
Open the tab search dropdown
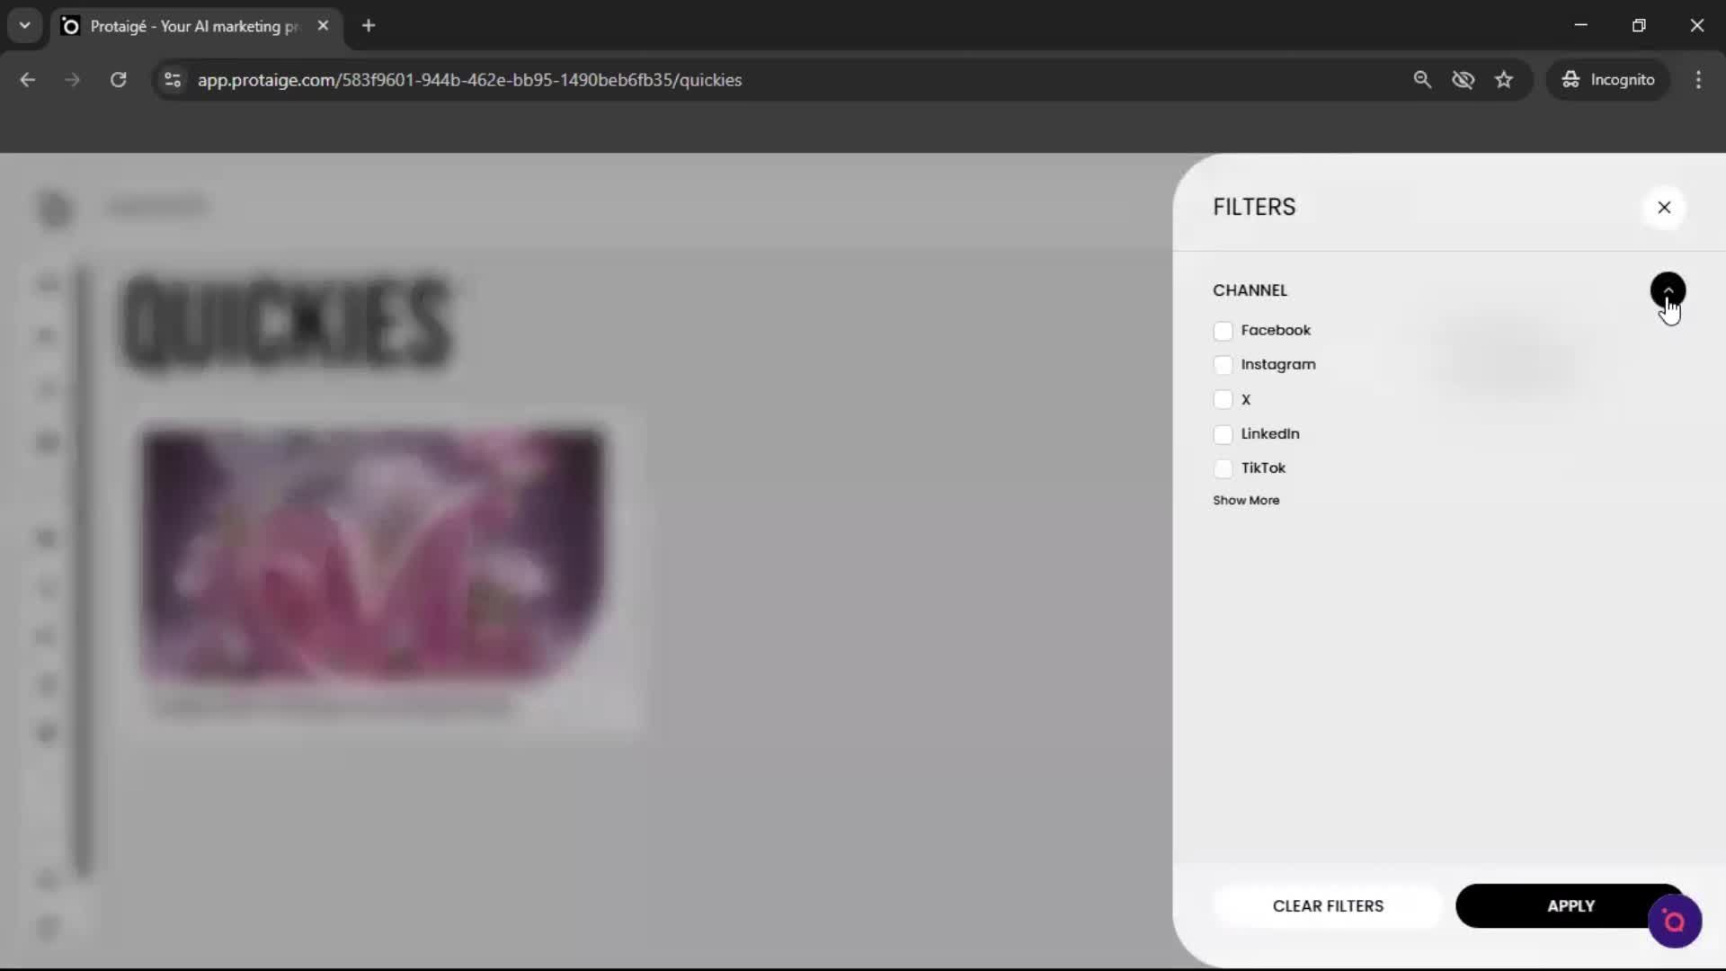click(24, 26)
